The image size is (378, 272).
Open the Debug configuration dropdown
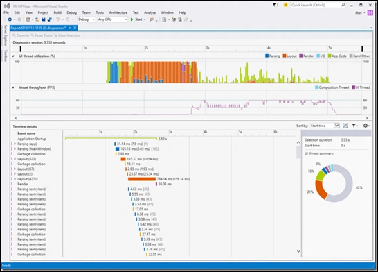87,19
